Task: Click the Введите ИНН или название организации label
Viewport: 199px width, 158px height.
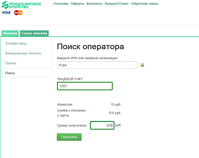Action: coord(87,58)
